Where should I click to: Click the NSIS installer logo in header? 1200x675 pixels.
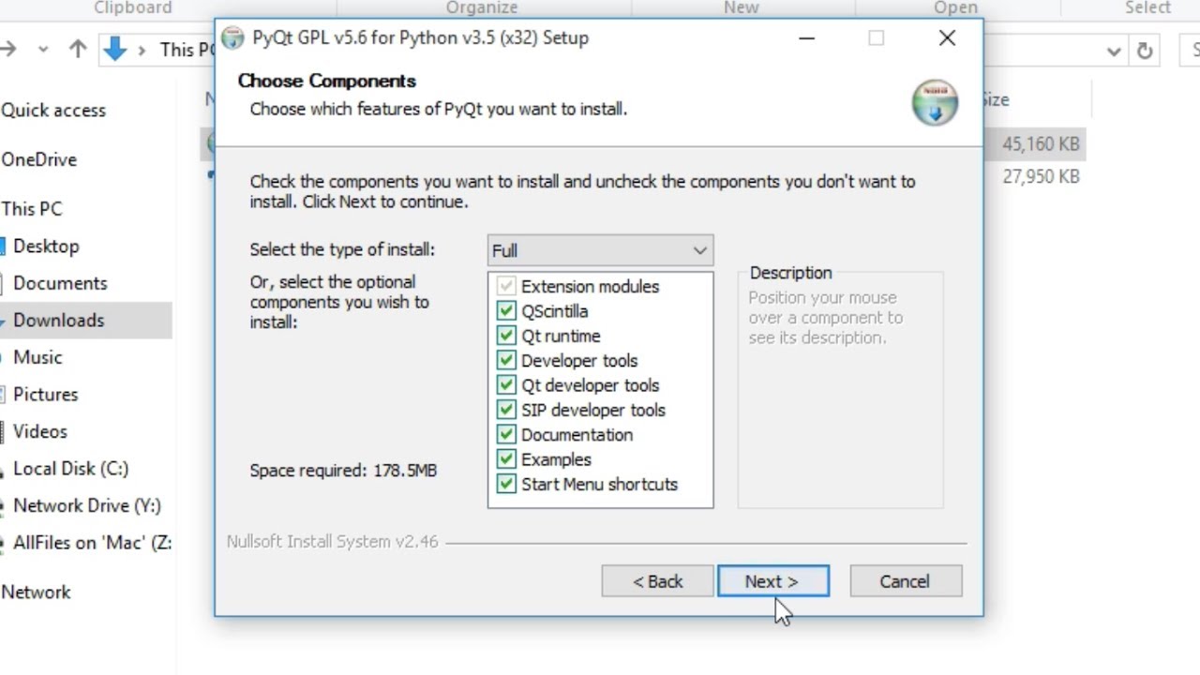[934, 102]
